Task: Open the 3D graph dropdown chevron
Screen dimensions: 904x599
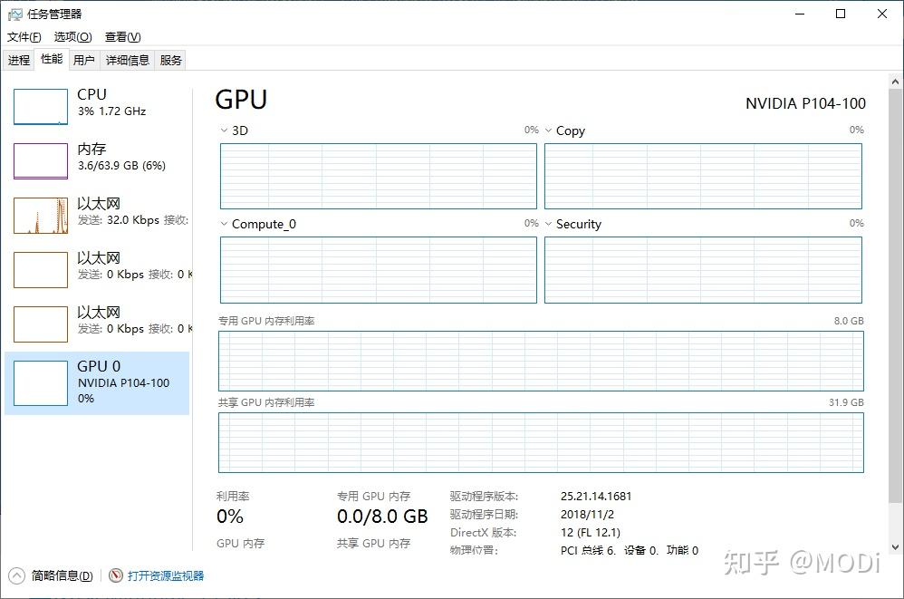Action: tap(225, 130)
